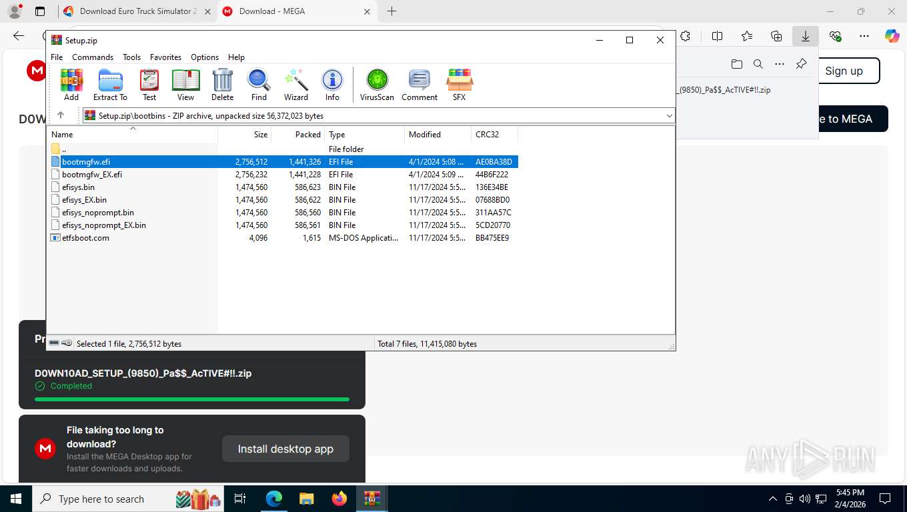Viewport: 907px width, 512px height.
Task: Click the completed download progress bar
Action: [192, 399]
